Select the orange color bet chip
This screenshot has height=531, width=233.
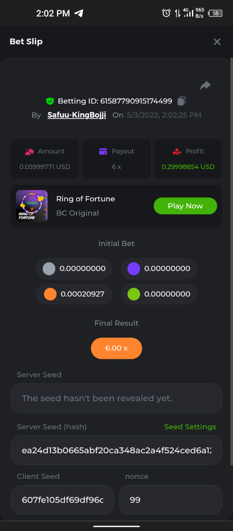click(50, 294)
